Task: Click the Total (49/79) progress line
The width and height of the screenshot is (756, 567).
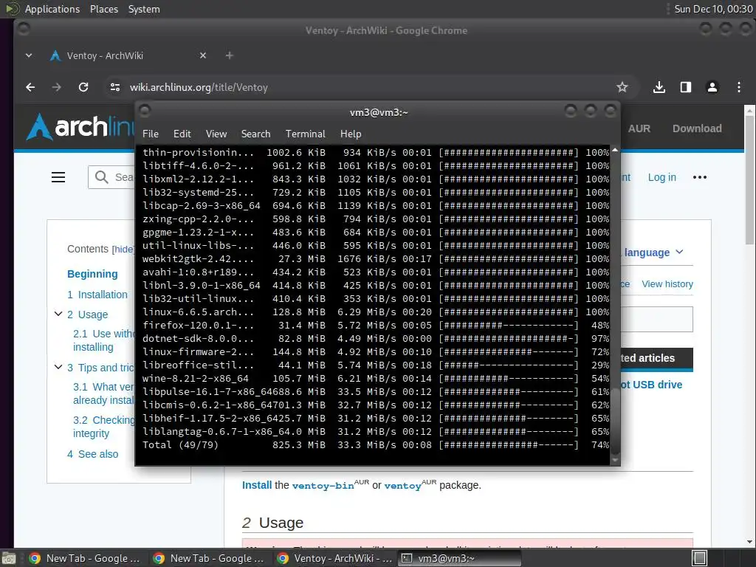Action: click(376, 445)
